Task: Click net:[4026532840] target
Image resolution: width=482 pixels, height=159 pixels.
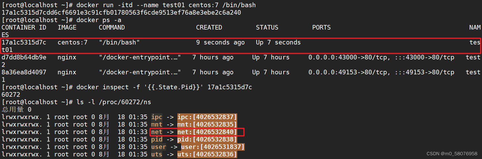Action: pos(207,132)
